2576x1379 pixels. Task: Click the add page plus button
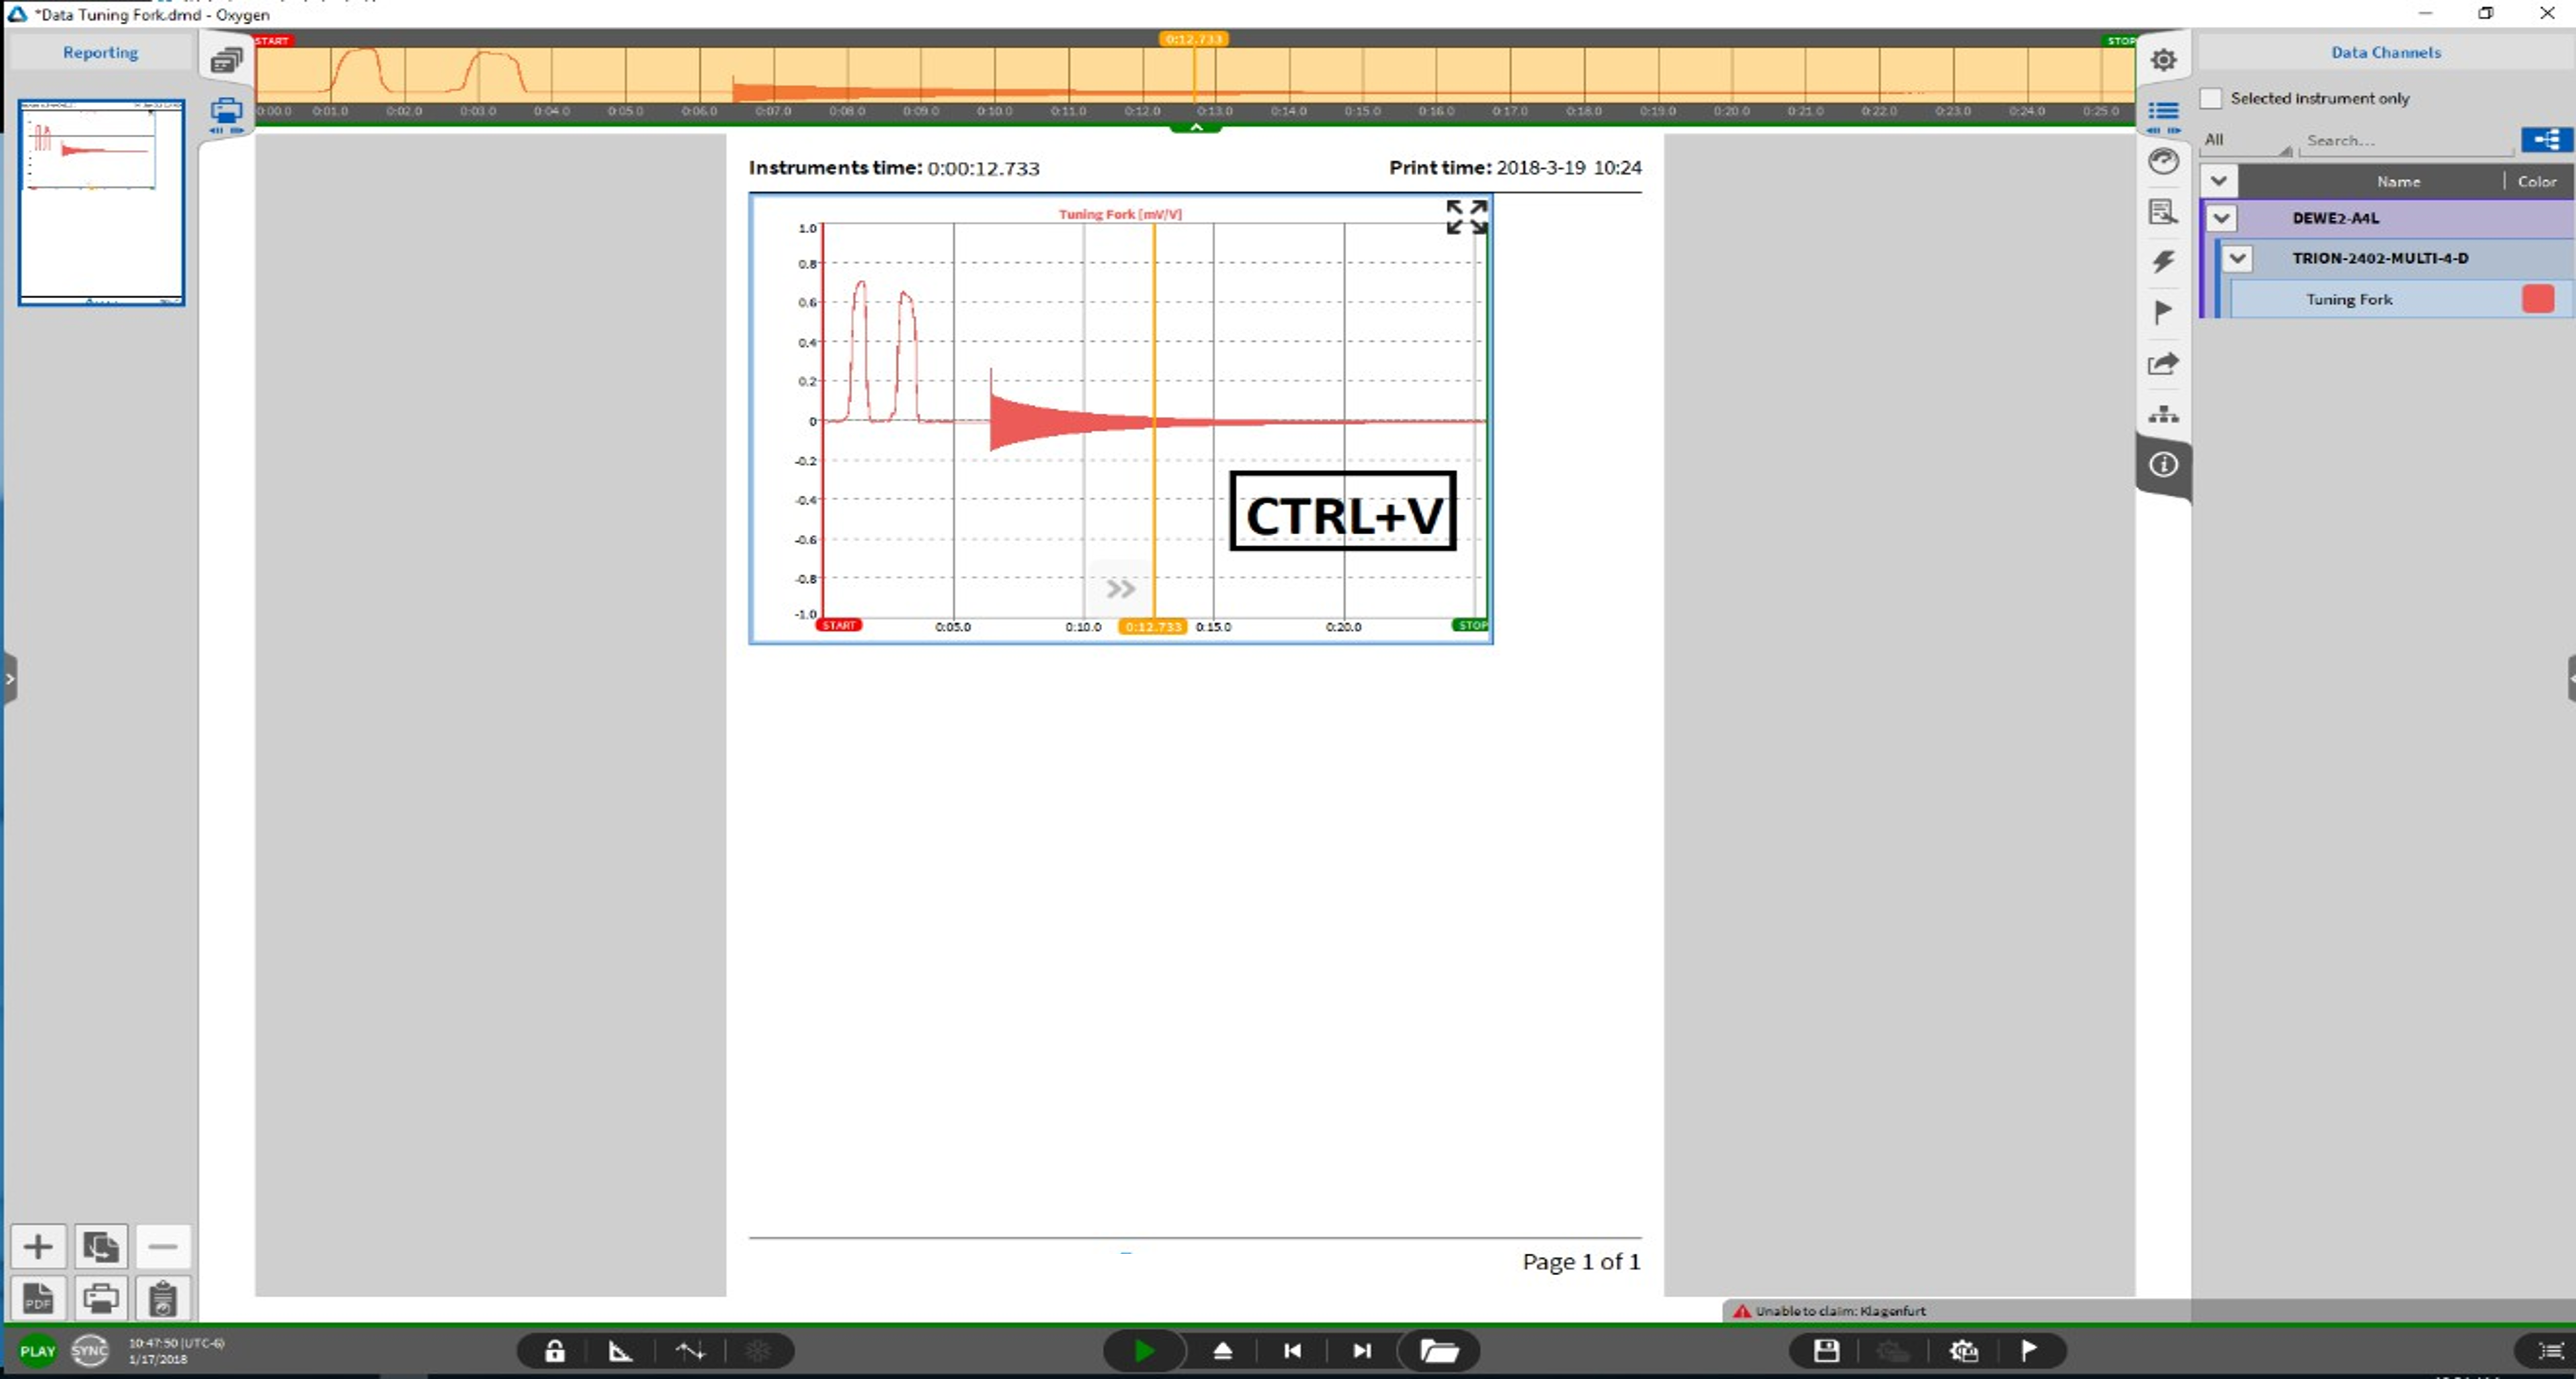(38, 1246)
